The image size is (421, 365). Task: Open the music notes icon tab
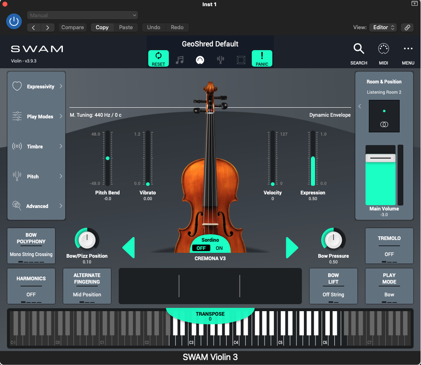point(179,60)
